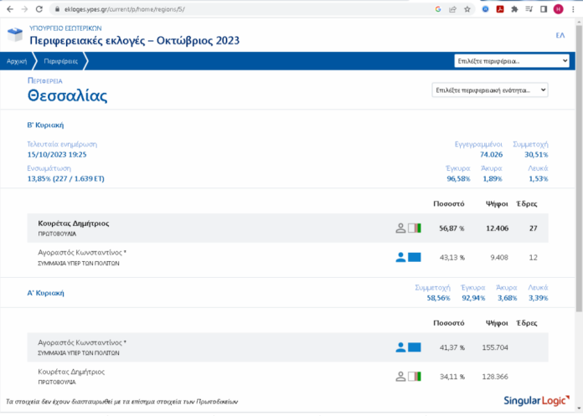Open the Επιλέξτε περιφερειακή ενότητα dropdown

click(490, 90)
